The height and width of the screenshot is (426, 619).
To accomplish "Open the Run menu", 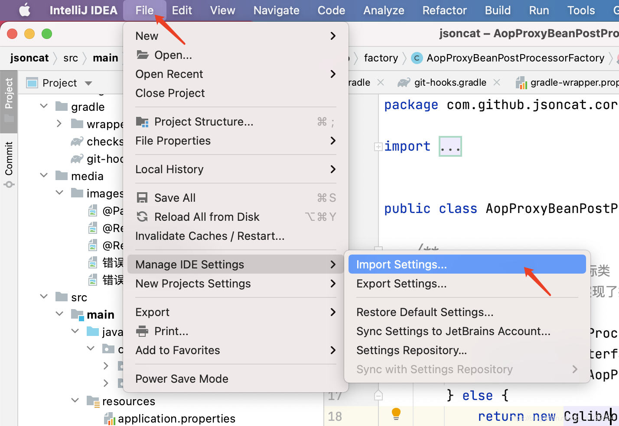I will [x=539, y=10].
